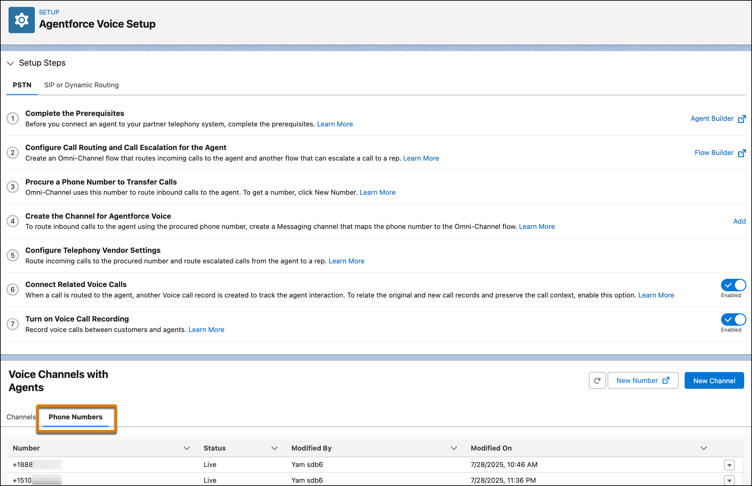Click the New Number button

tap(643, 381)
